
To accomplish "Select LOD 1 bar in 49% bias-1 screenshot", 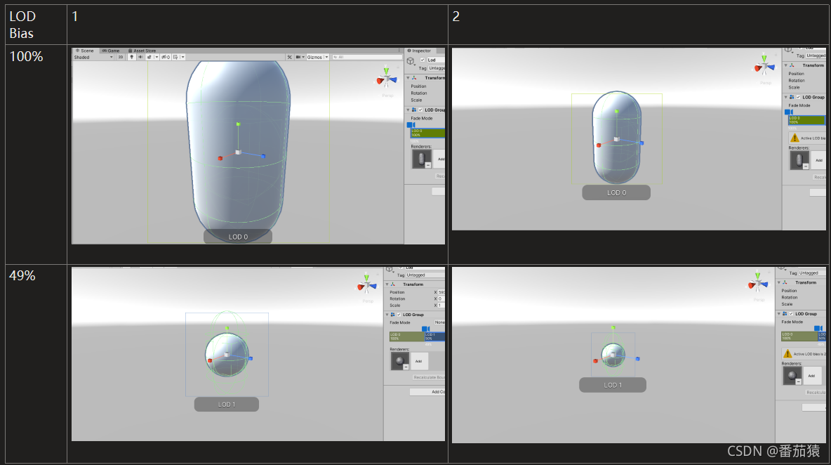I will tap(434, 336).
